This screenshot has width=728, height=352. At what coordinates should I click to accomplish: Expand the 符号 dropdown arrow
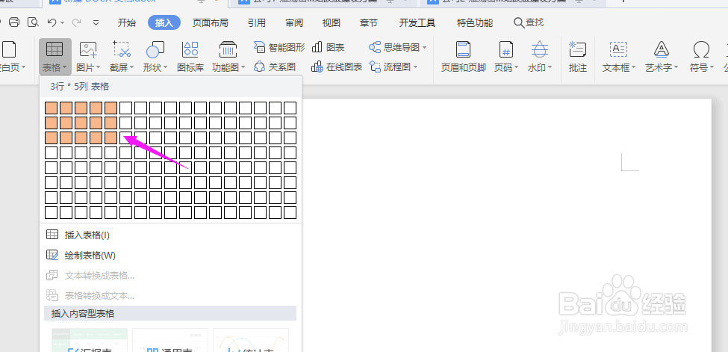point(712,68)
